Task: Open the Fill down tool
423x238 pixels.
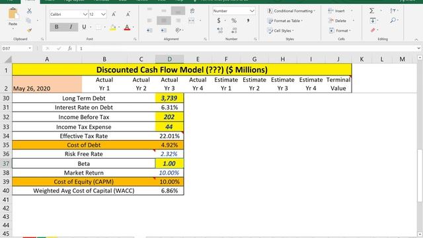Action: click(x=373, y=20)
